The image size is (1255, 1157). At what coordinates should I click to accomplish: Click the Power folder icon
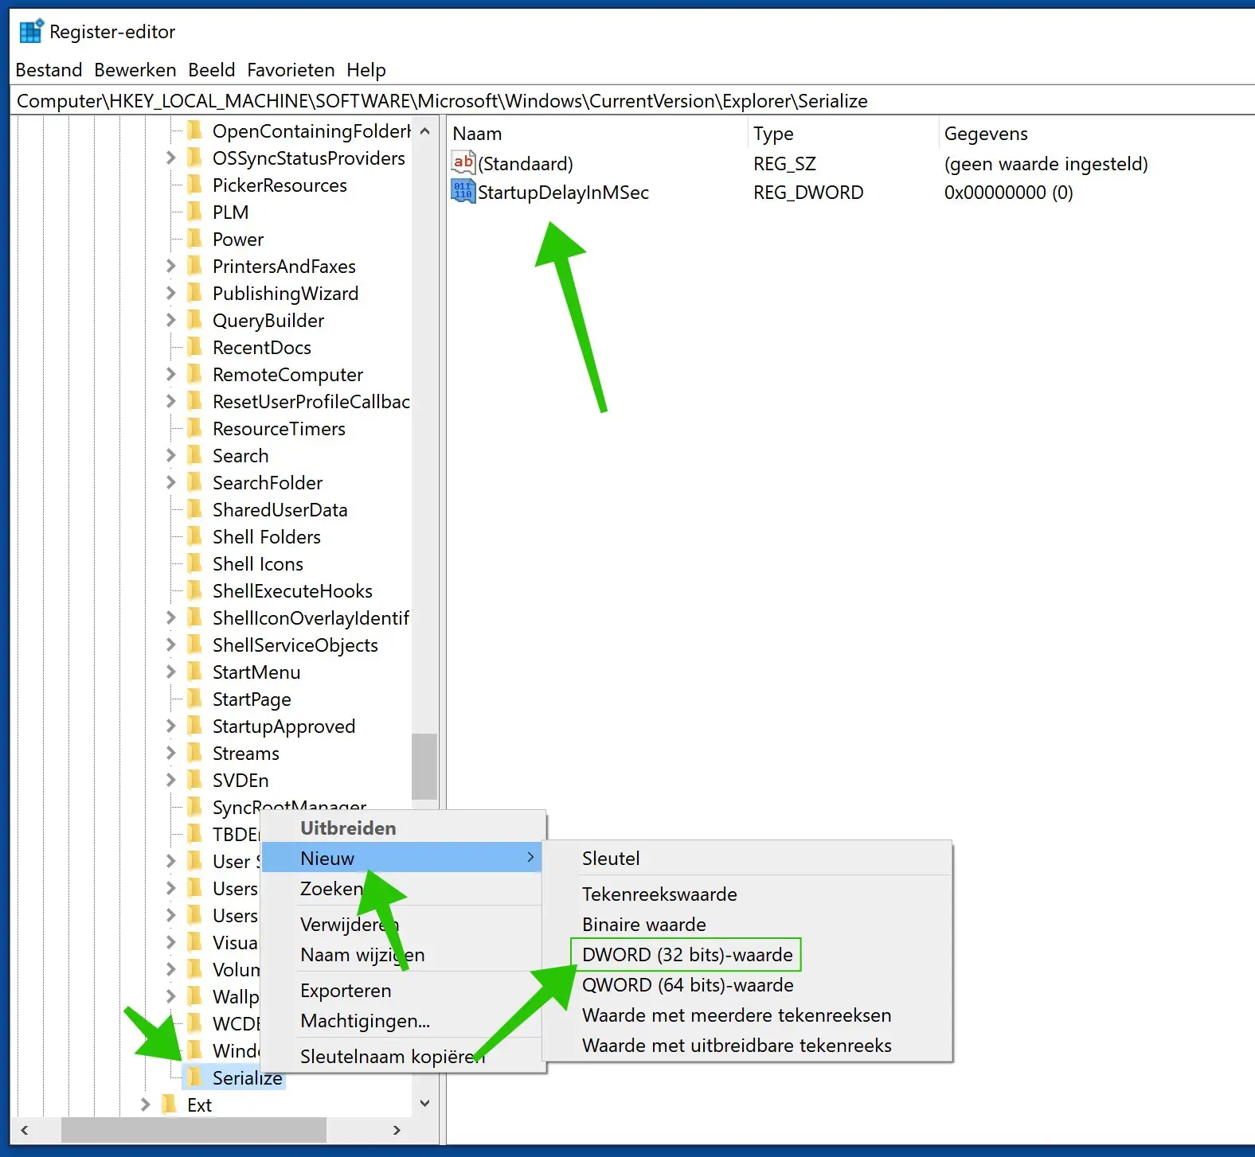click(x=194, y=239)
